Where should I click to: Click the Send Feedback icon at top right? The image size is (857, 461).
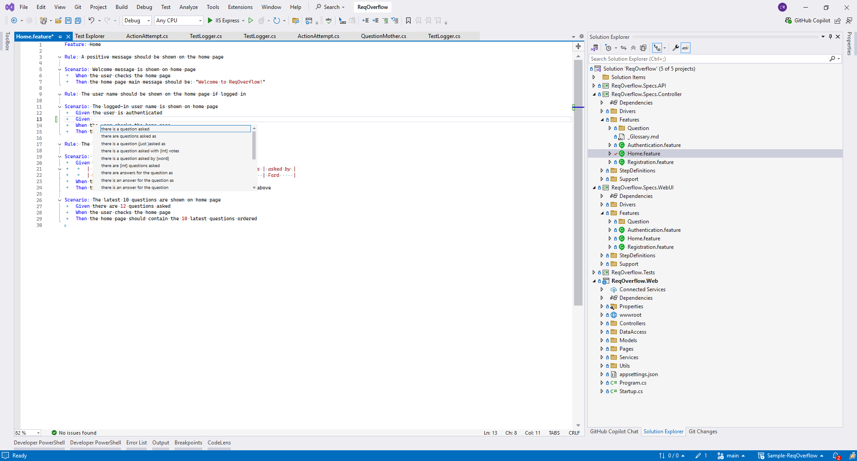849,21
